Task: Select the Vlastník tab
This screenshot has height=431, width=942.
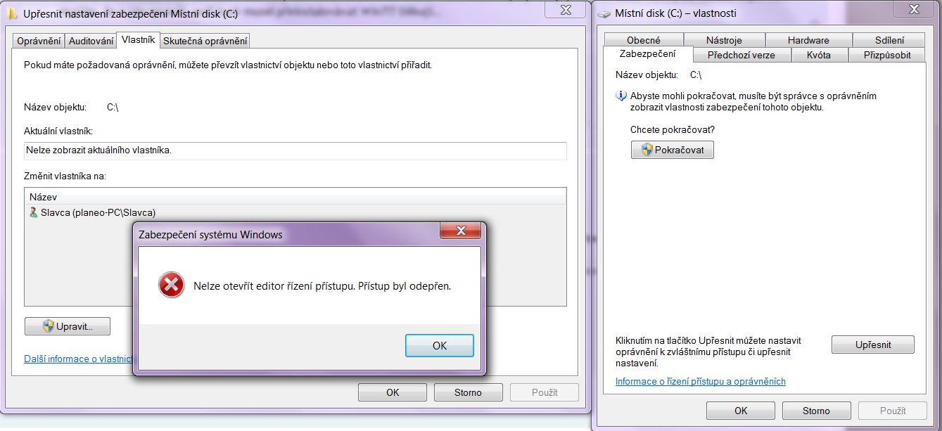Action: [x=138, y=40]
